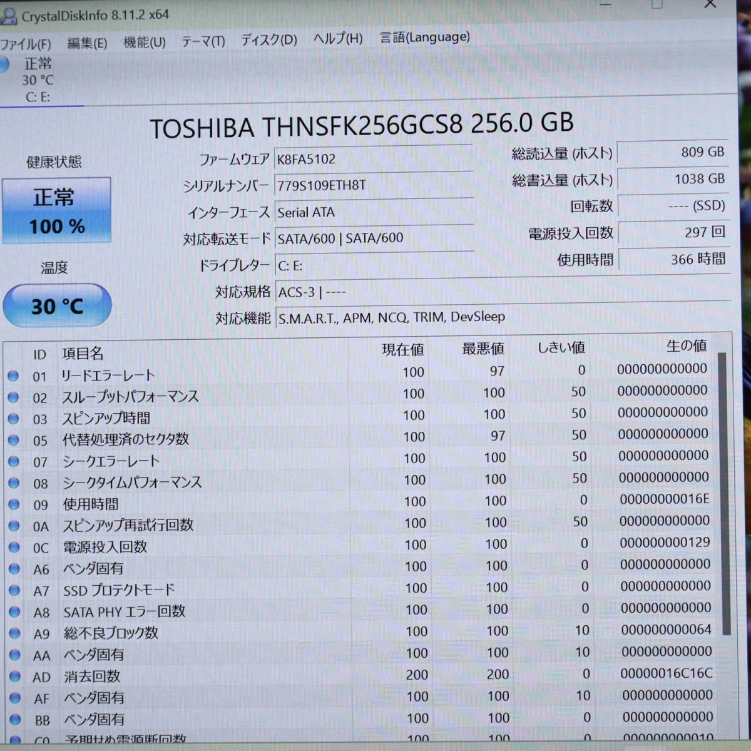Viewport: 751px width, 751px height.
Task: Click the firmware field K8FA5102
Action: pyautogui.click(x=374, y=158)
